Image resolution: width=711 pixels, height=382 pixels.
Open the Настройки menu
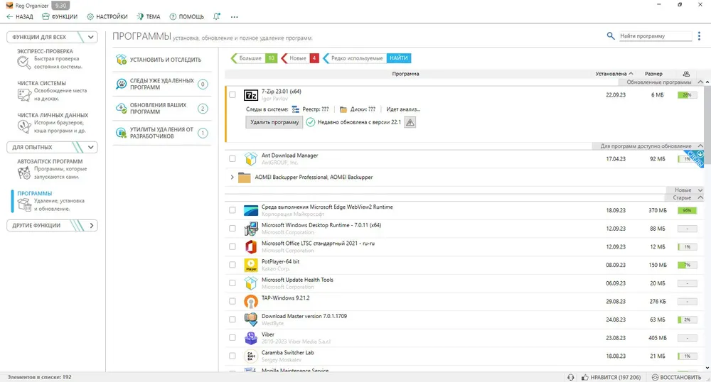107,17
